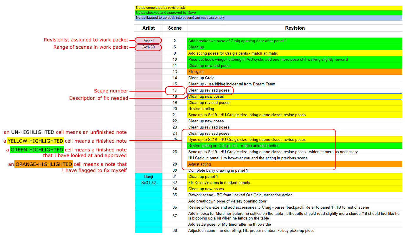Select scene number 9 cell
Image resolution: width=409 pixels, height=238 pixels.
(175, 53)
